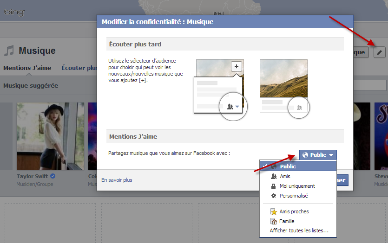Click the music note icon beside Musique

coord(9,51)
